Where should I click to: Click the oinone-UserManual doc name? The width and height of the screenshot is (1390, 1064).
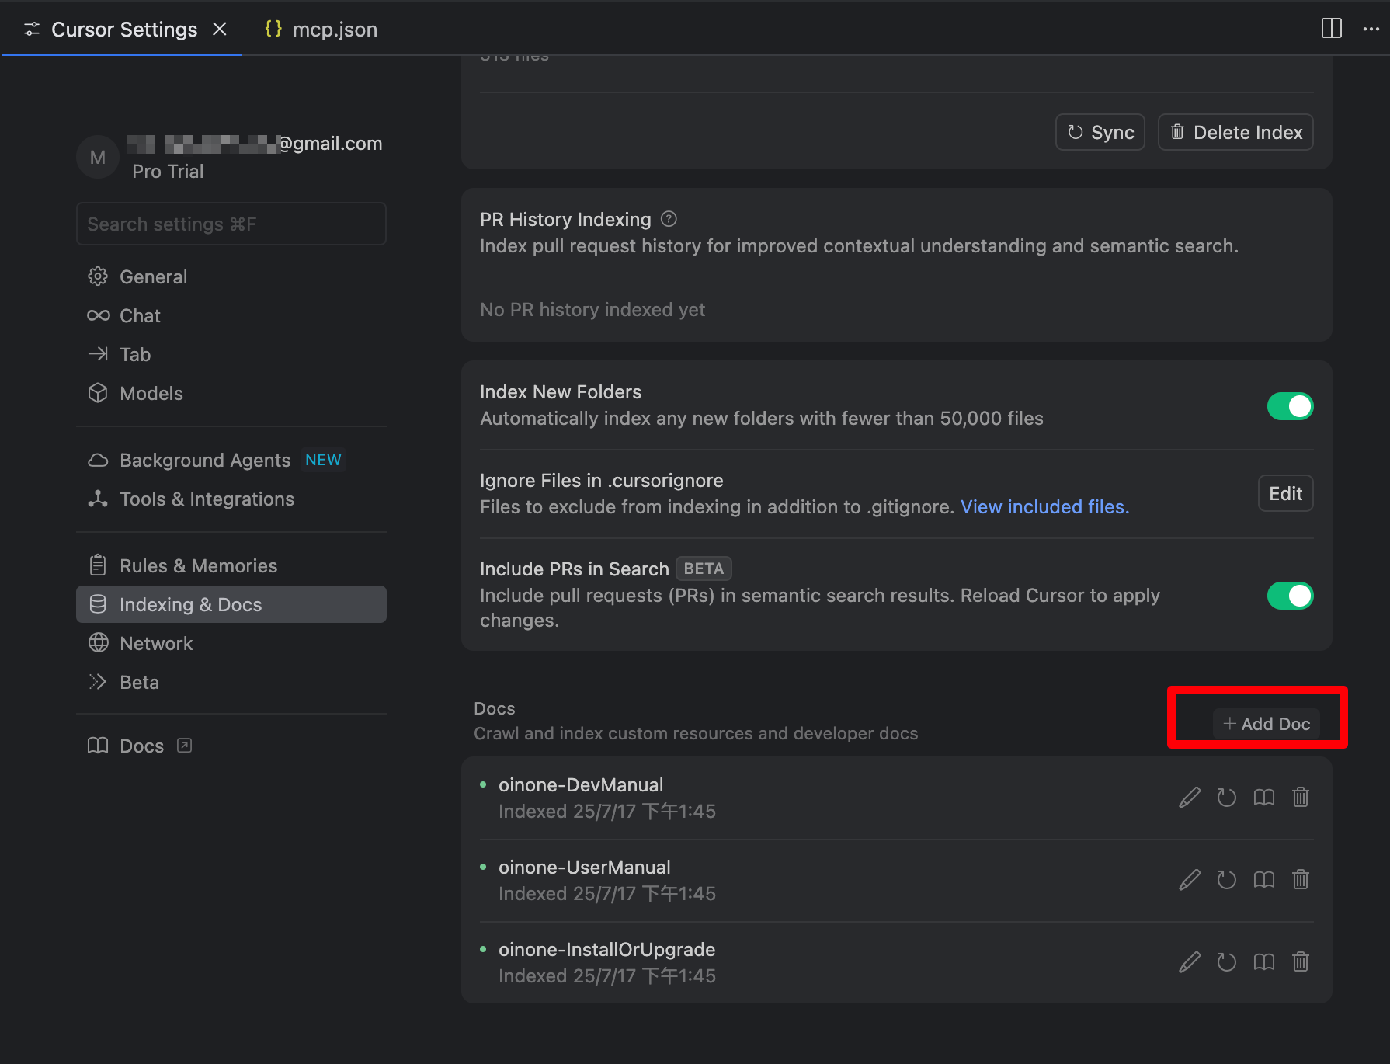[x=585, y=868]
